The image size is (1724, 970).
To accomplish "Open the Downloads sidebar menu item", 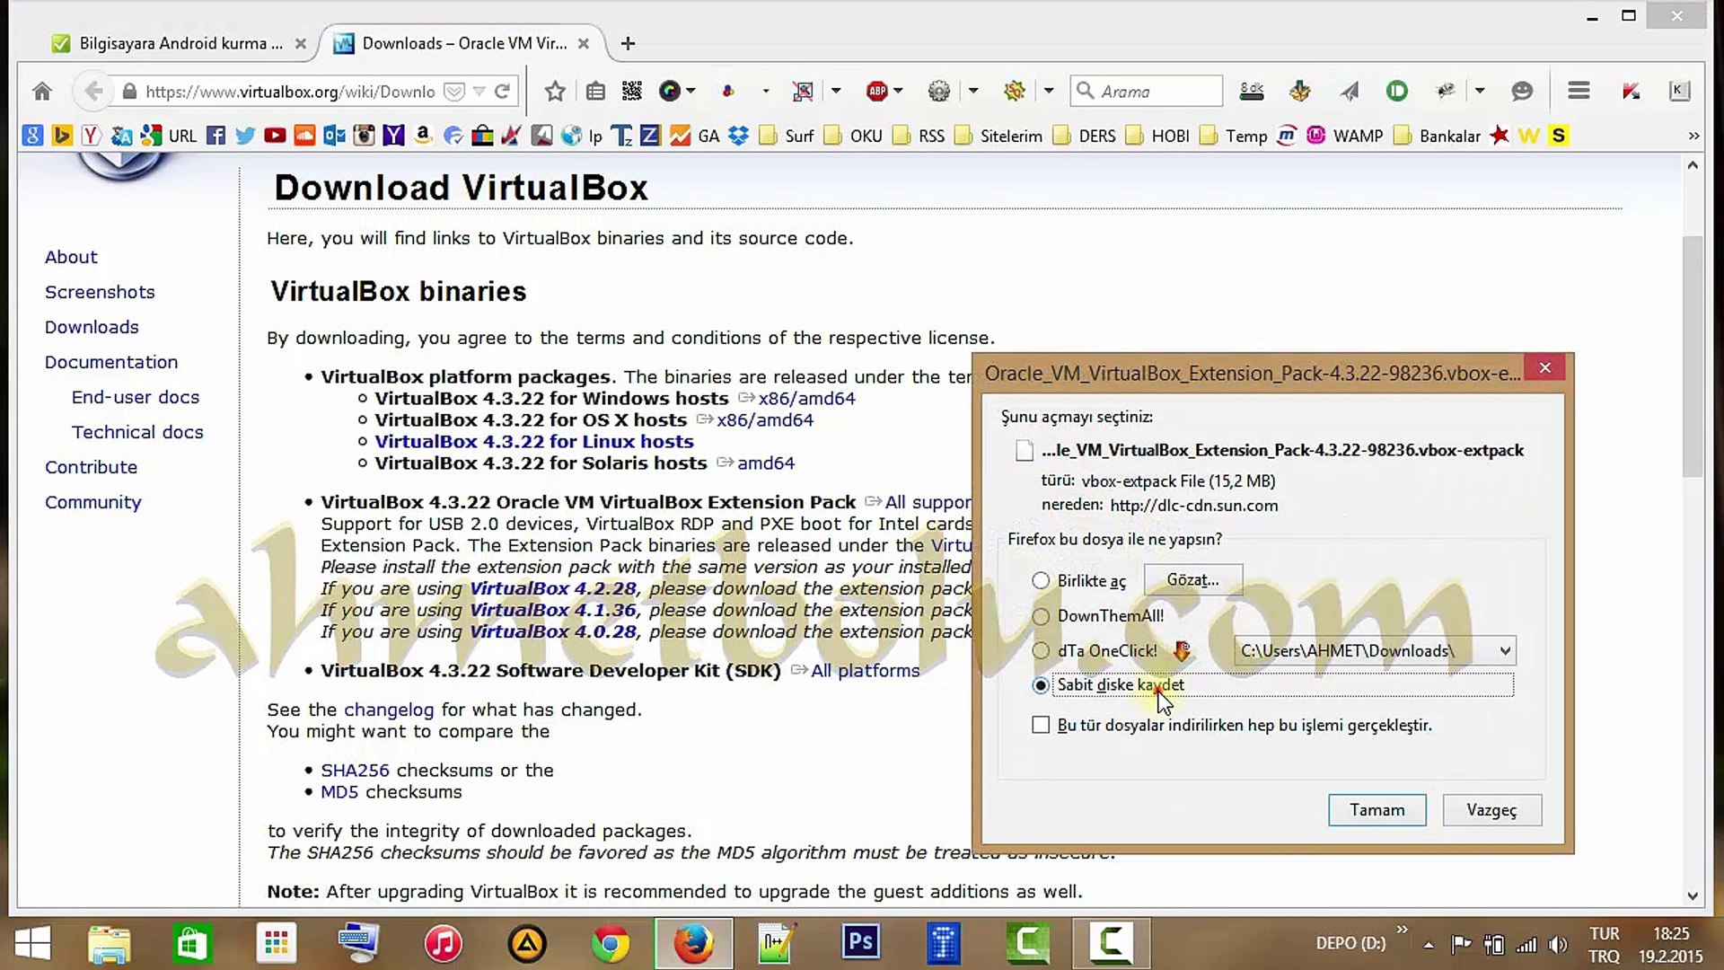I will [x=92, y=327].
